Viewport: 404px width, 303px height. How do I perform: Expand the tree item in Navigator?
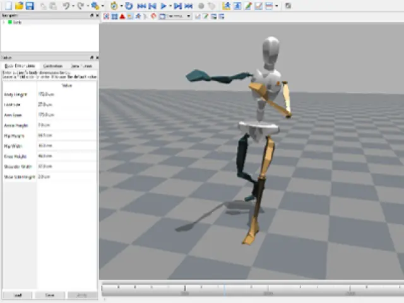(4, 22)
